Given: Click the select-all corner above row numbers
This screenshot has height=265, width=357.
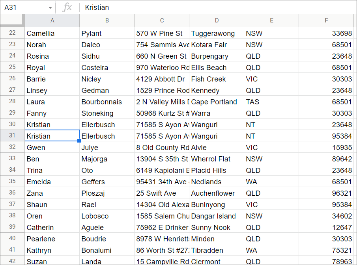Looking at the screenshot, I should (12, 20).
